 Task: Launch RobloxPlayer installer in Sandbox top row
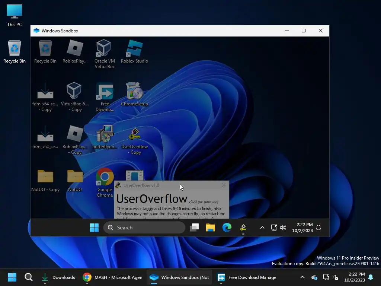click(75, 52)
